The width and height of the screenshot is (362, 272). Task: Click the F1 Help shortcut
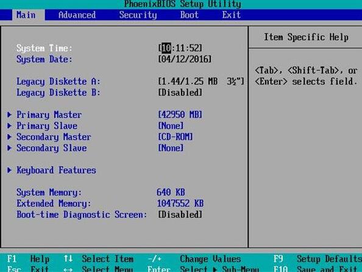28,259
